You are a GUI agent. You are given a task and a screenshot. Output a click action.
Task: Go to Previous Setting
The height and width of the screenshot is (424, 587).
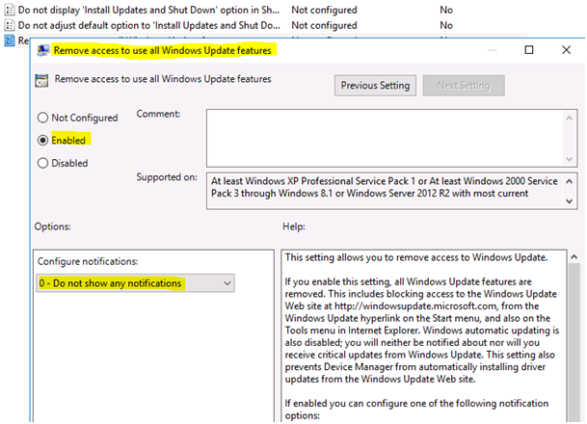click(x=375, y=86)
